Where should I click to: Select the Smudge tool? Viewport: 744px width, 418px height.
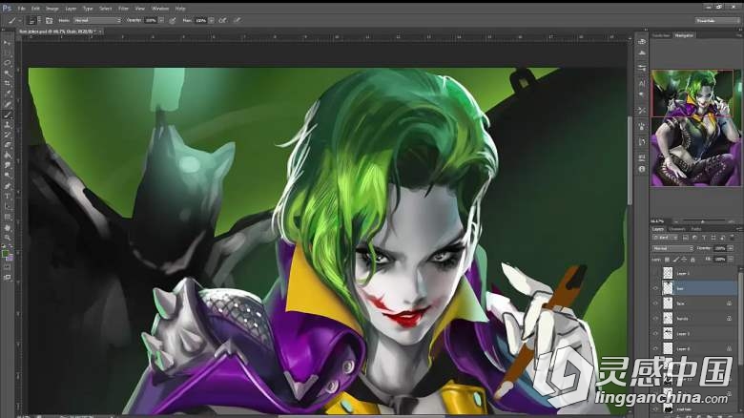tap(7, 165)
